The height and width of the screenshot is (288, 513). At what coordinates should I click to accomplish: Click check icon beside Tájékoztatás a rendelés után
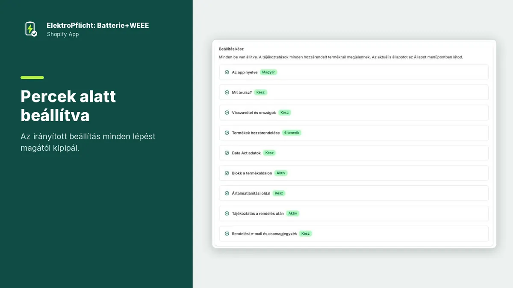[x=227, y=213]
